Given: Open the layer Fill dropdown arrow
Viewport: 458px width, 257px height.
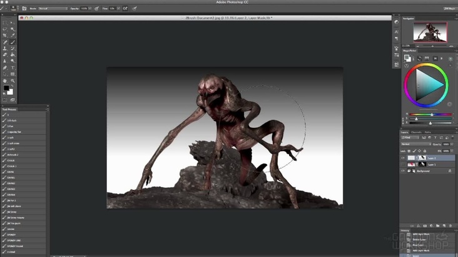Looking at the screenshot, I should point(452,151).
